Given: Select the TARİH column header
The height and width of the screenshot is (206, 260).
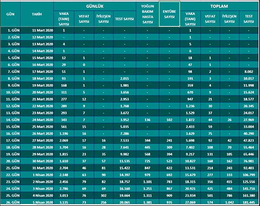Looking at the screenshot, I should point(37,14).
